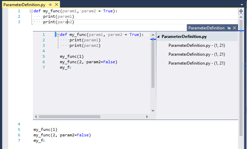
Task: Click the editor split-window handle icon
Action: click(x=241, y=11)
